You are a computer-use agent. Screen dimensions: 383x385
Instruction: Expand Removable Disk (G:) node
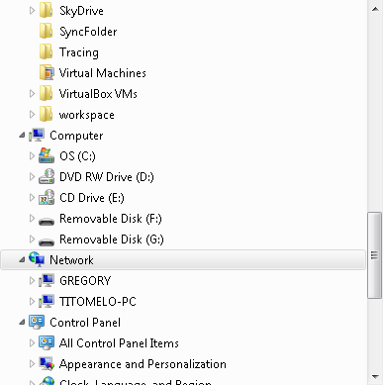[32, 239]
